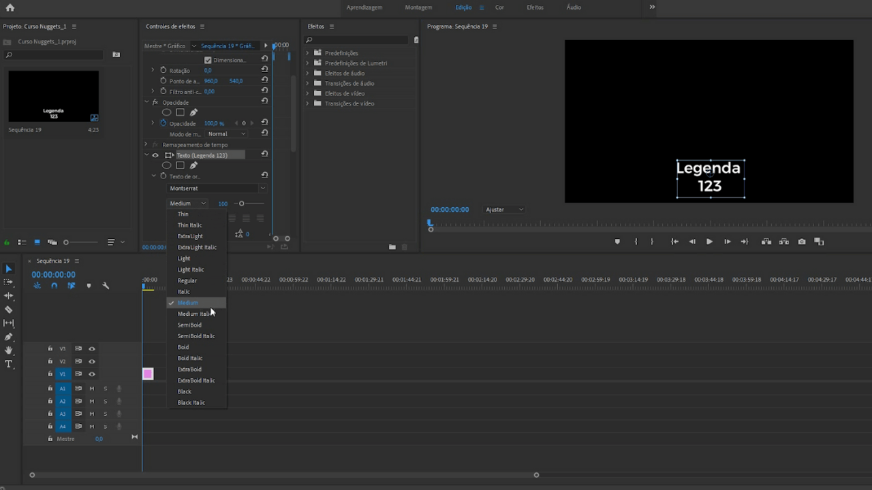Open the Montserrat font family dropdown
Image resolution: width=872 pixels, height=490 pixels.
point(217,188)
